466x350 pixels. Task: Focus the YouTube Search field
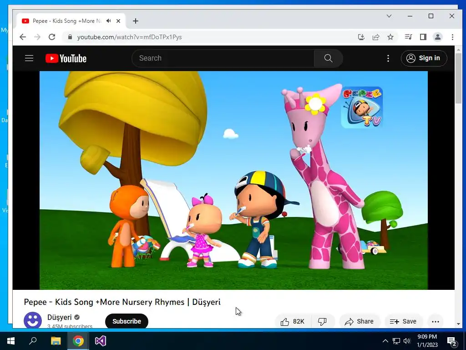223,58
